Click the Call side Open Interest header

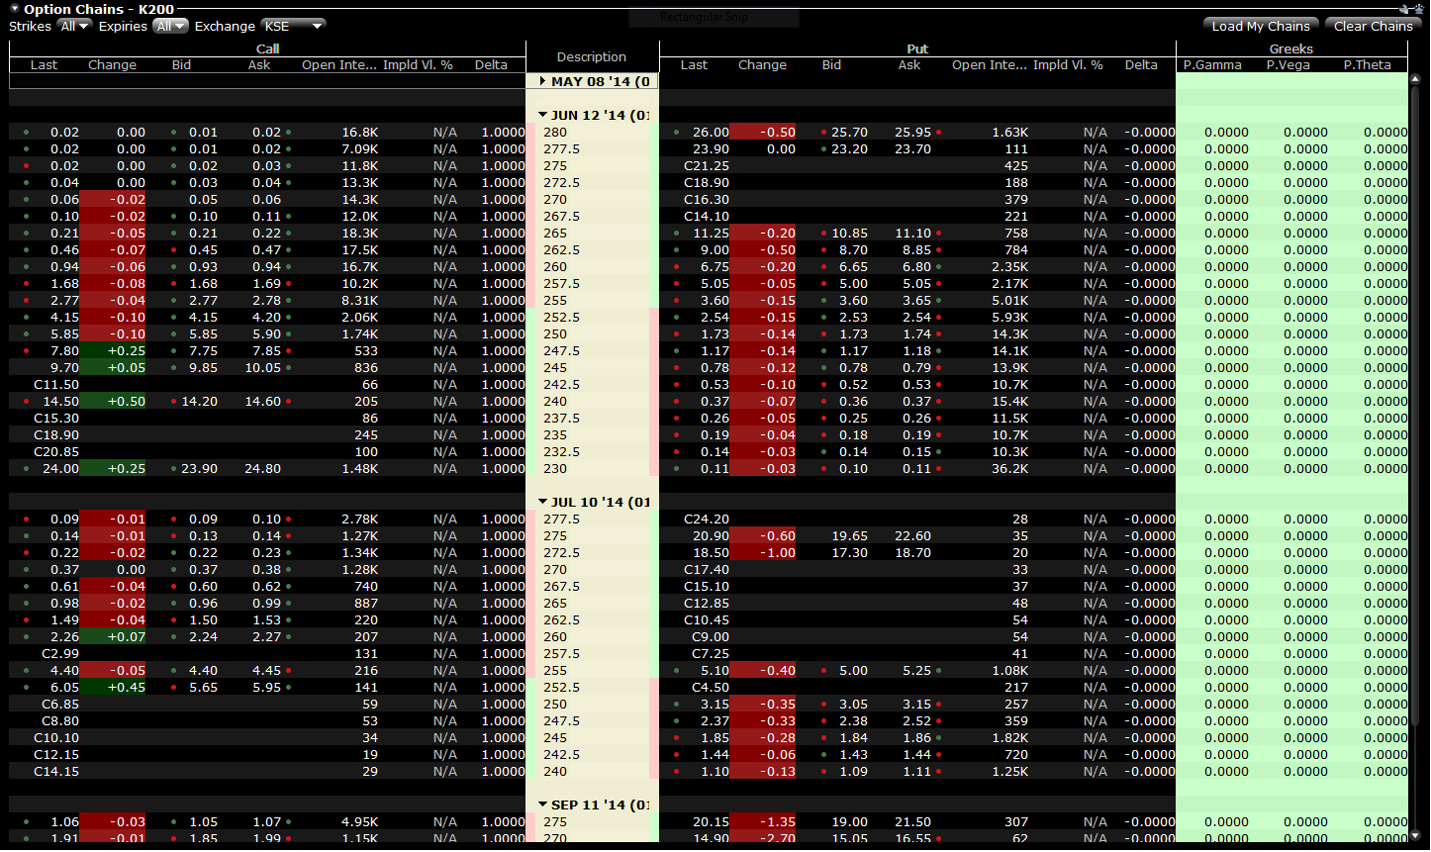[339, 65]
